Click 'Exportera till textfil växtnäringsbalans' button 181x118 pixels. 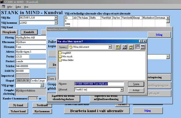[x=63, y=98]
